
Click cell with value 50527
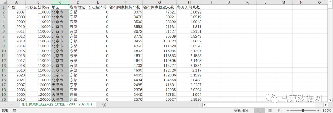(159, 99)
